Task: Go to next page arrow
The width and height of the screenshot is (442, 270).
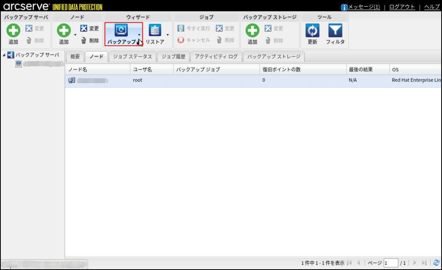Action: [415, 263]
